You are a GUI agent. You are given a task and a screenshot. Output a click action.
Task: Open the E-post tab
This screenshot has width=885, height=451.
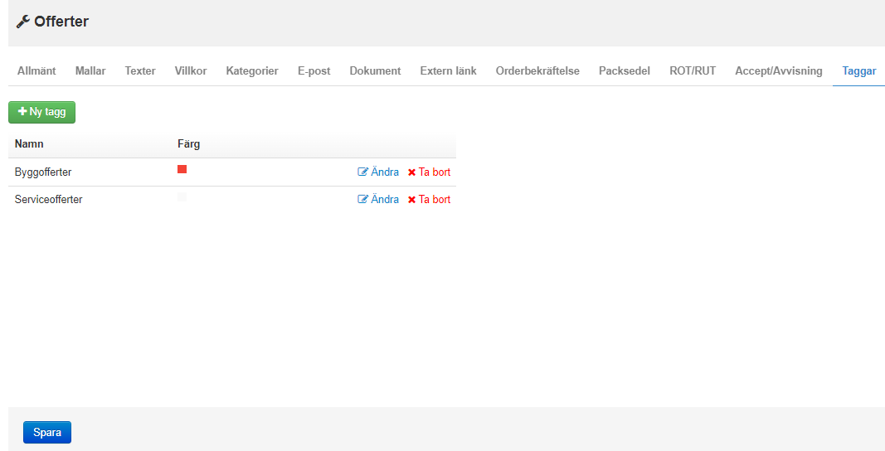tap(314, 71)
